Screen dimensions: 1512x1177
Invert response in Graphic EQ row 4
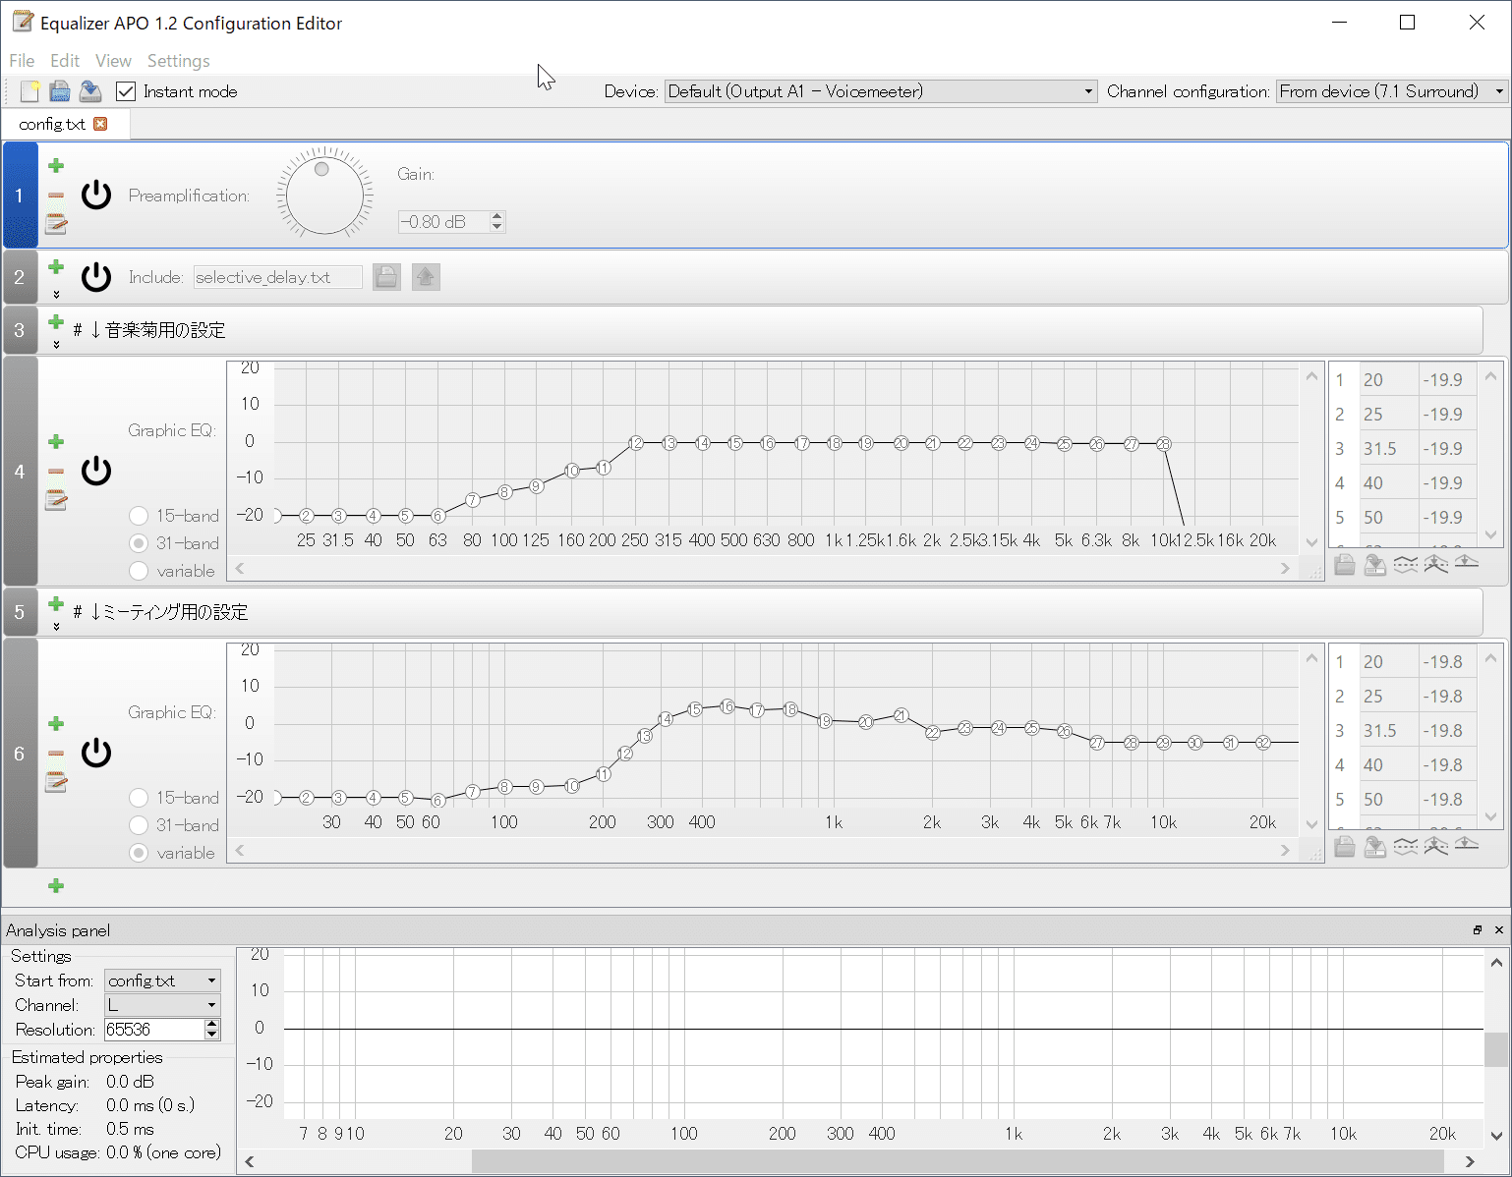1406,564
